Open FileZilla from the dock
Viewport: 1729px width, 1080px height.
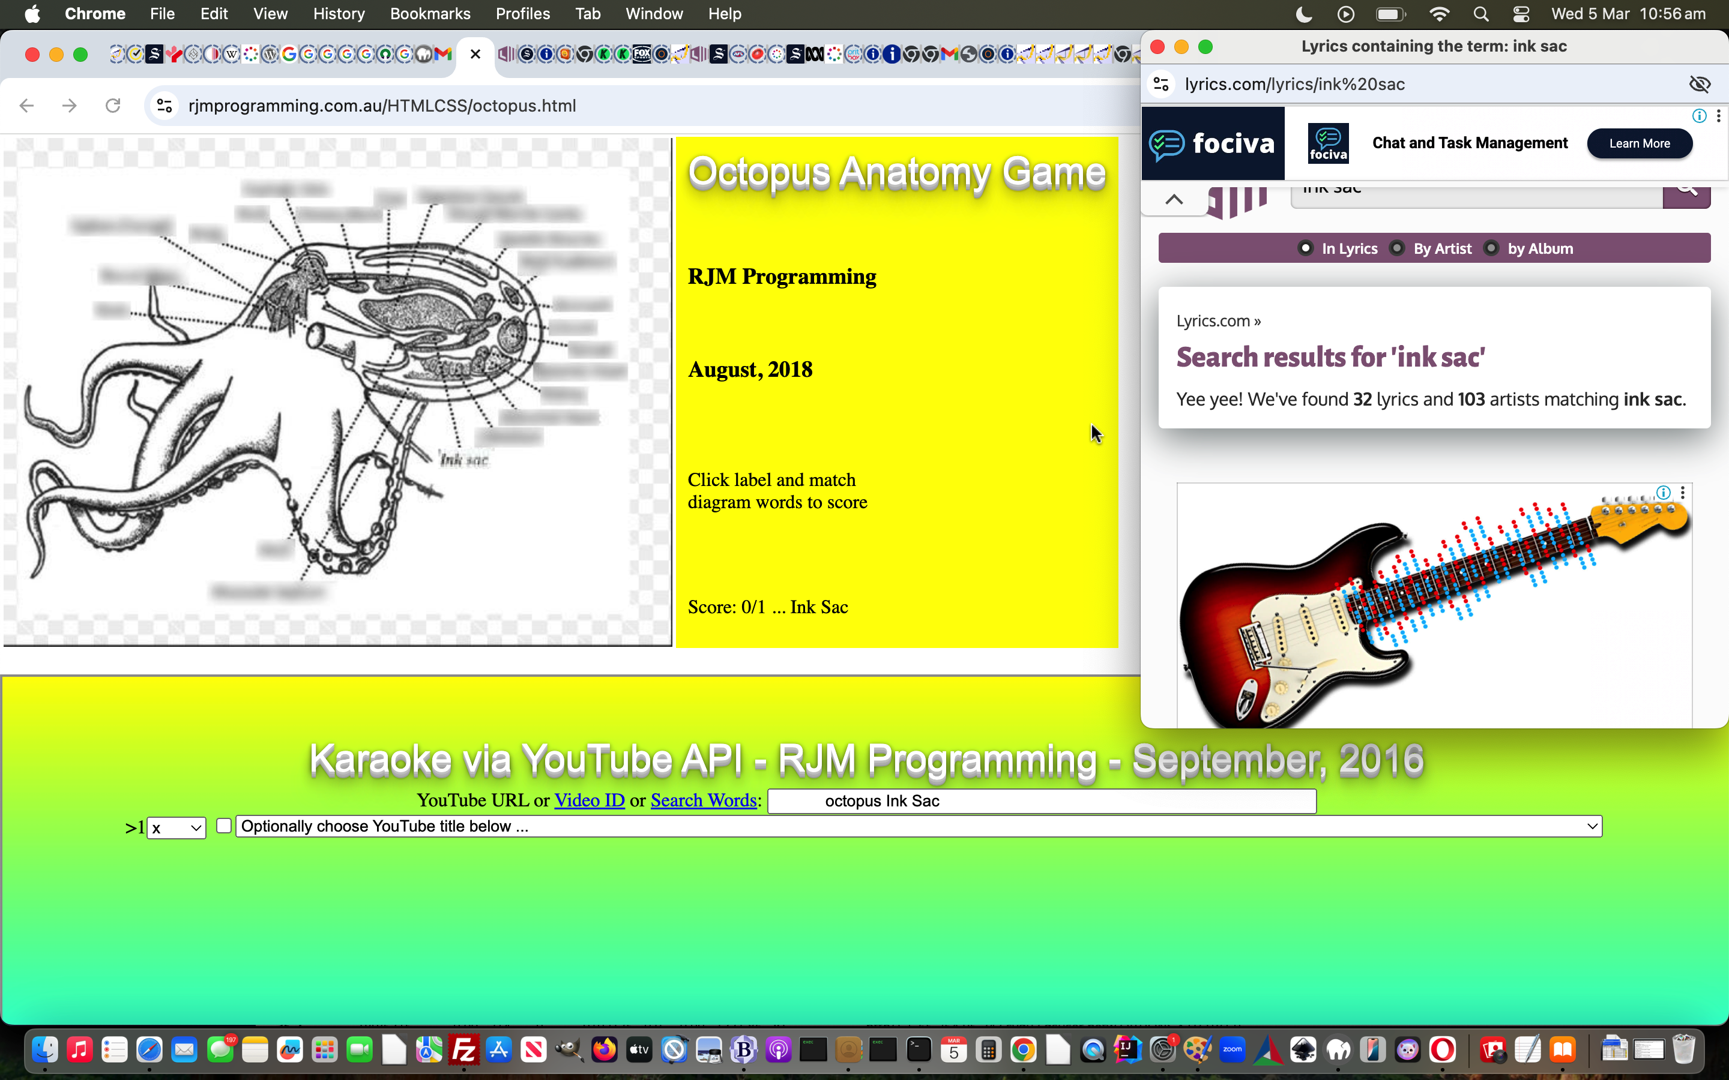point(463,1050)
